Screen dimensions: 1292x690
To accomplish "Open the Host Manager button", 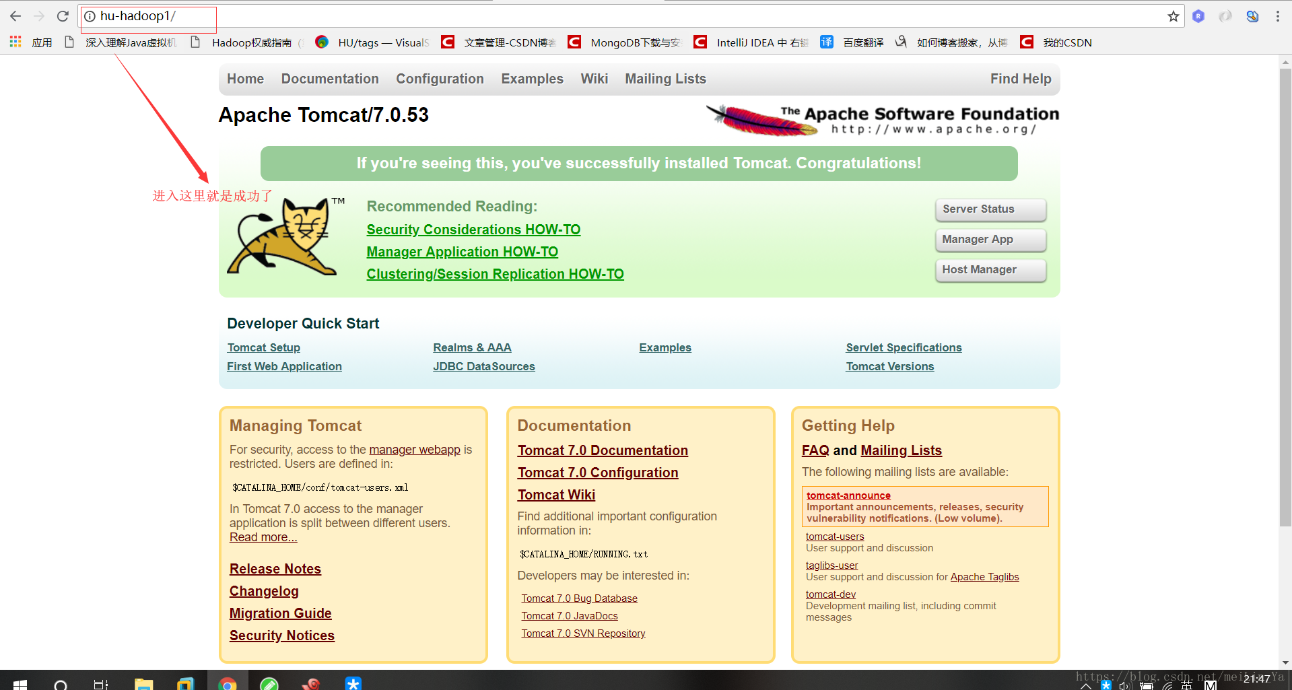I will [990, 270].
